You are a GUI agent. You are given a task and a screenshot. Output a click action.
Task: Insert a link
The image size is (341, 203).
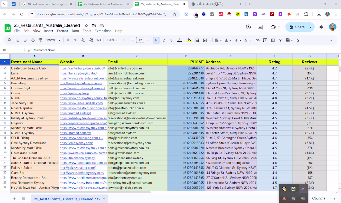[x=258, y=40]
